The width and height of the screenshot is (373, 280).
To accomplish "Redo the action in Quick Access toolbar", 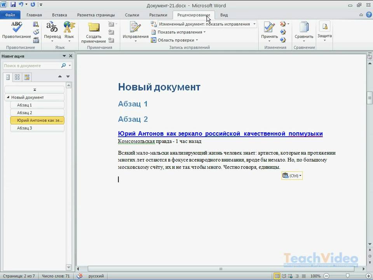I will (x=33, y=5).
